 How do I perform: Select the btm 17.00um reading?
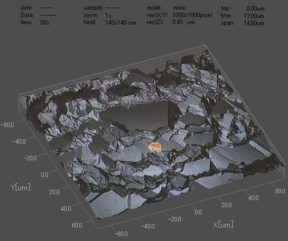pos(254,16)
